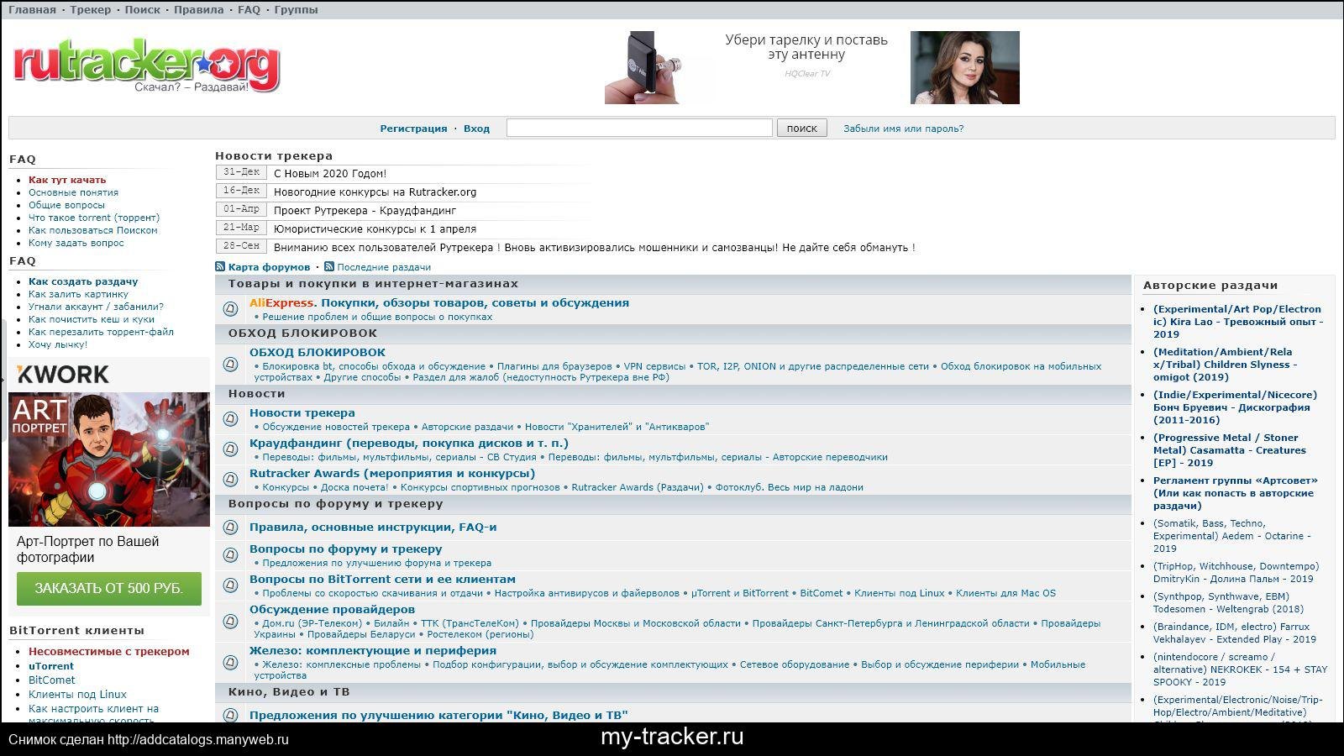Focus the search text field
The image size is (1344, 756).
(x=638, y=128)
